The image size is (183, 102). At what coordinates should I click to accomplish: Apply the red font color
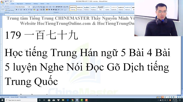point(38,10)
